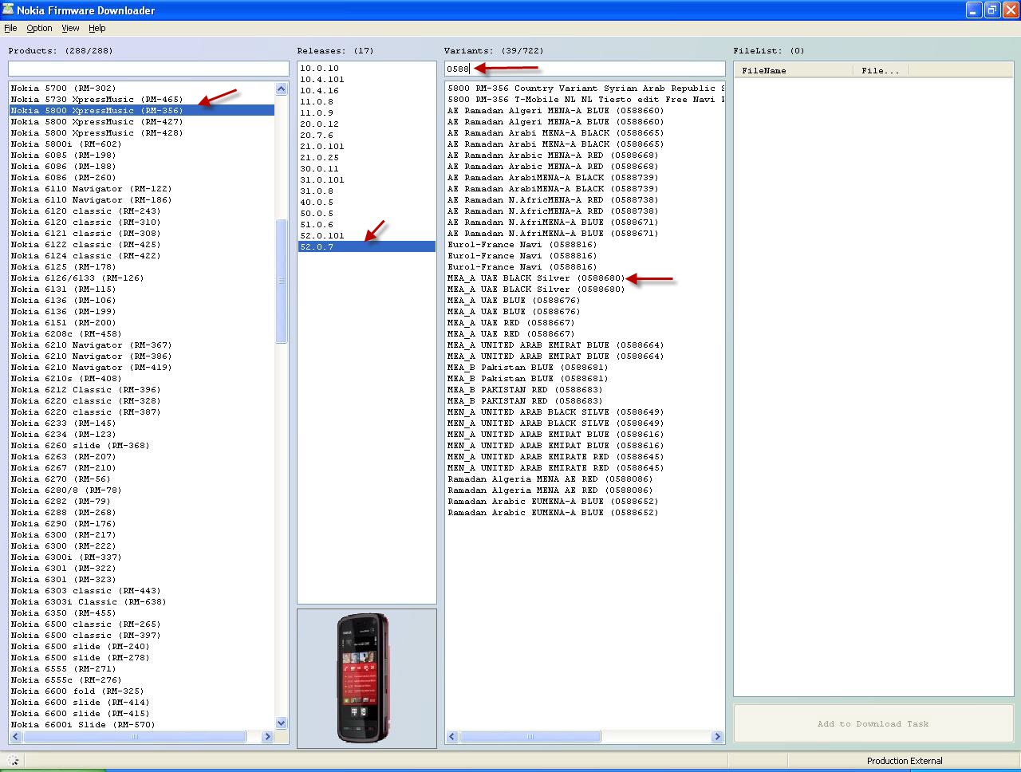Click the Products list scroll down arrow
Viewport: 1021px width, 772px height.
tap(281, 723)
